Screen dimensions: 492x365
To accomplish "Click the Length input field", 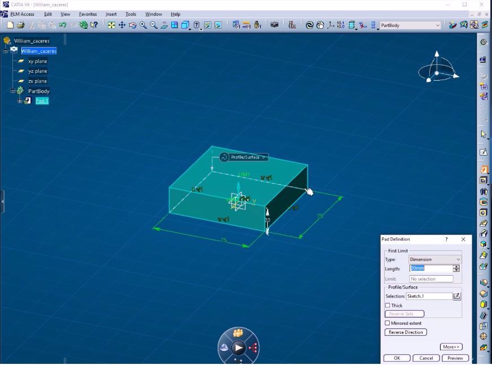I will pos(430,268).
